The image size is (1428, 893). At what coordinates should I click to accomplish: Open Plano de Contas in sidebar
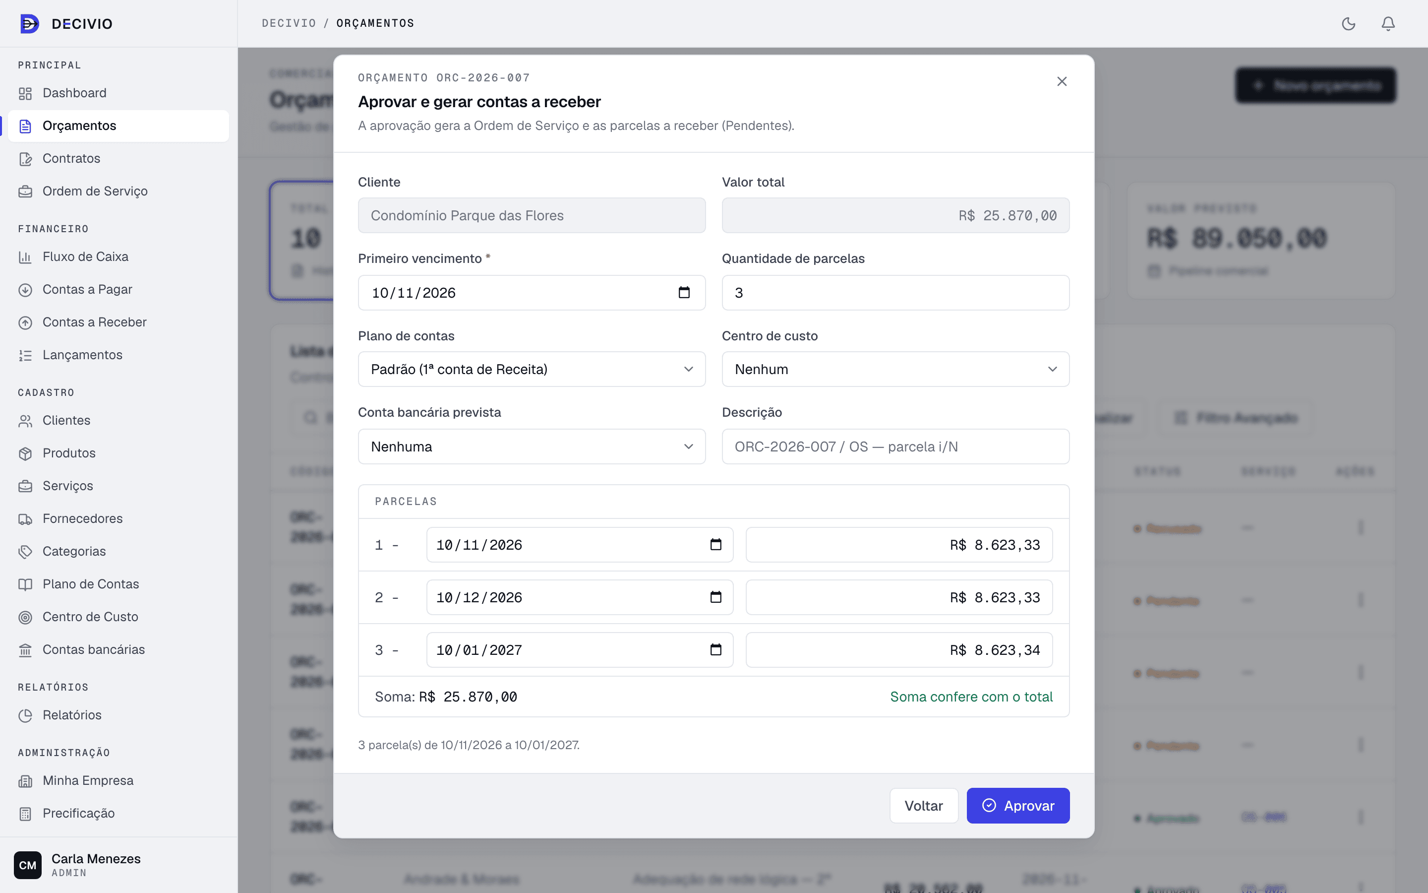119,584
